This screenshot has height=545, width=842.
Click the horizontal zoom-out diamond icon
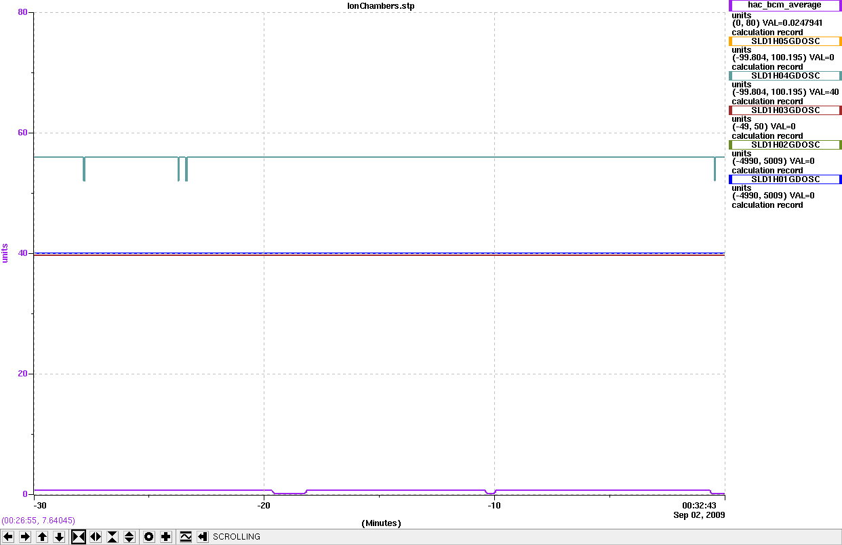(x=96, y=537)
